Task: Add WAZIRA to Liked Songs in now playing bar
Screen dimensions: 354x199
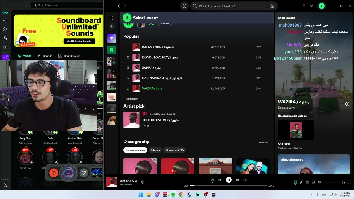Action: (142, 182)
